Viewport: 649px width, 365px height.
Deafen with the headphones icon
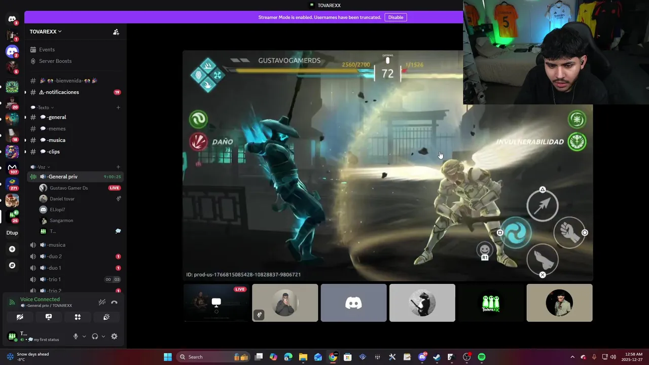tap(95, 336)
